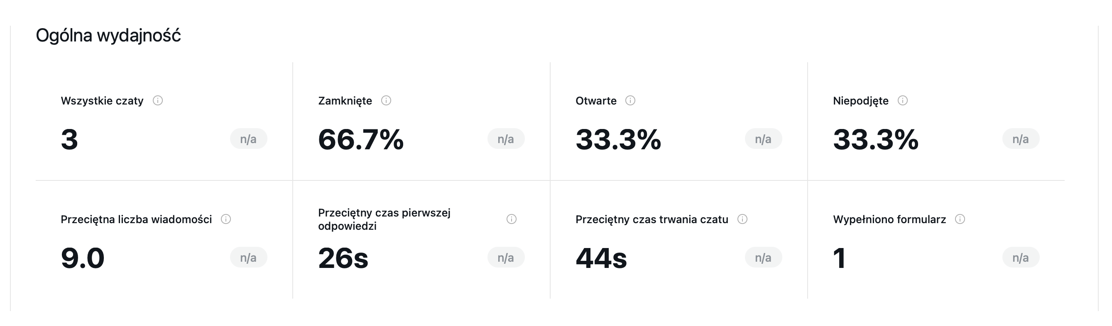1112x326 pixels.
Task: Click n/a badge in Wypełniono formularz card
Action: tap(1021, 258)
